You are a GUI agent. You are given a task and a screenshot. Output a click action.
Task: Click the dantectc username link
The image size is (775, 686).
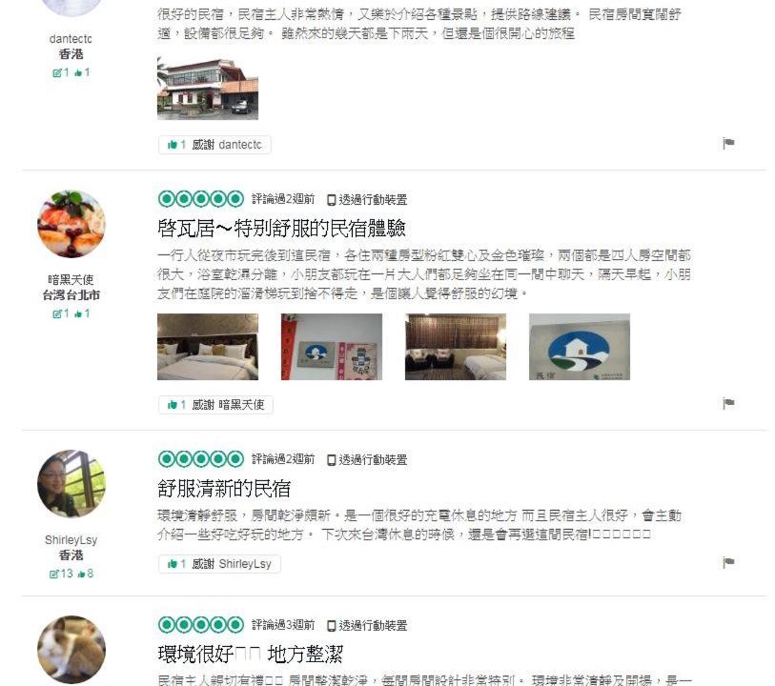tap(71, 39)
